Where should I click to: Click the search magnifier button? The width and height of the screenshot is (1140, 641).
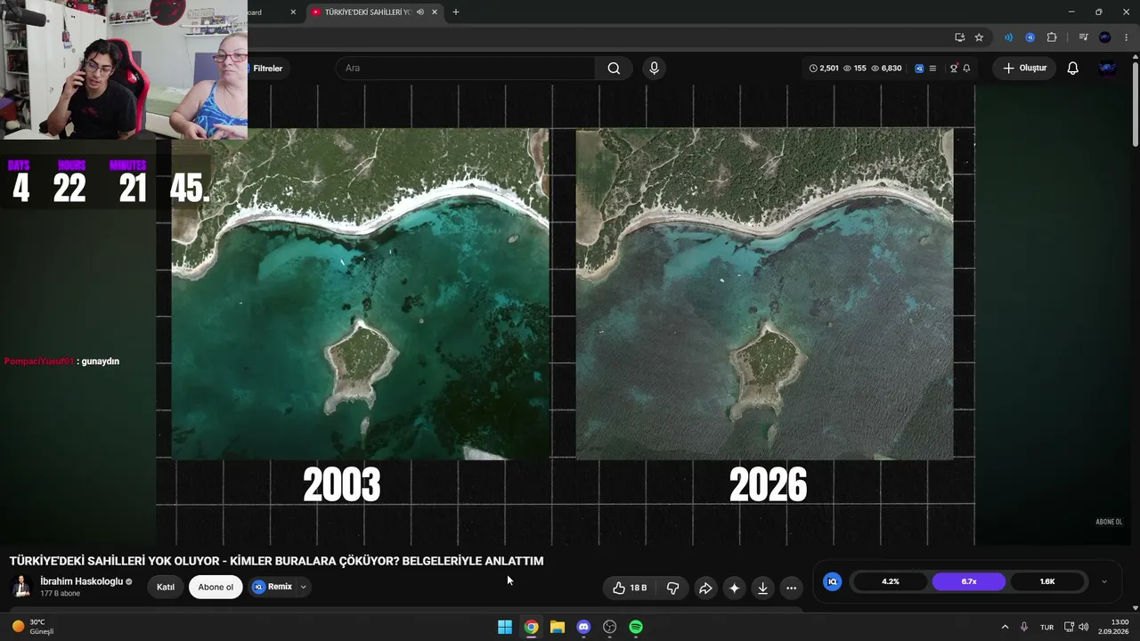point(614,69)
